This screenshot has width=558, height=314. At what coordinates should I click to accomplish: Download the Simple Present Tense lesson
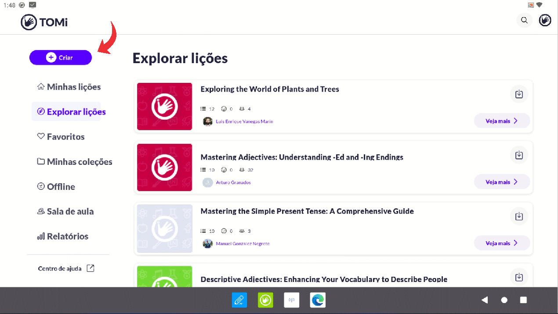519,216
